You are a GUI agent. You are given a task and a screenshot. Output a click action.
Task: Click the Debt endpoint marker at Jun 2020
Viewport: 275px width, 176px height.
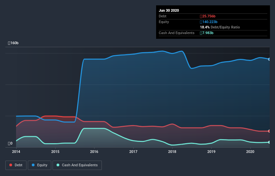(269, 131)
